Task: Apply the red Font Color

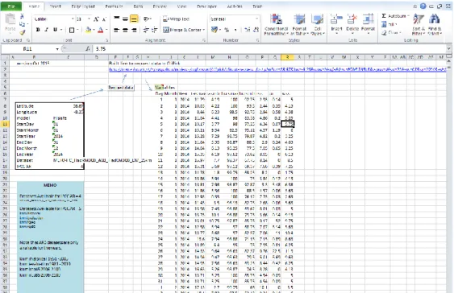Action: (101, 30)
